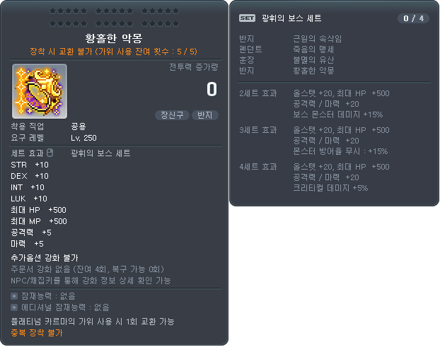Click the 전투력 증가량 value 0

coord(212,90)
